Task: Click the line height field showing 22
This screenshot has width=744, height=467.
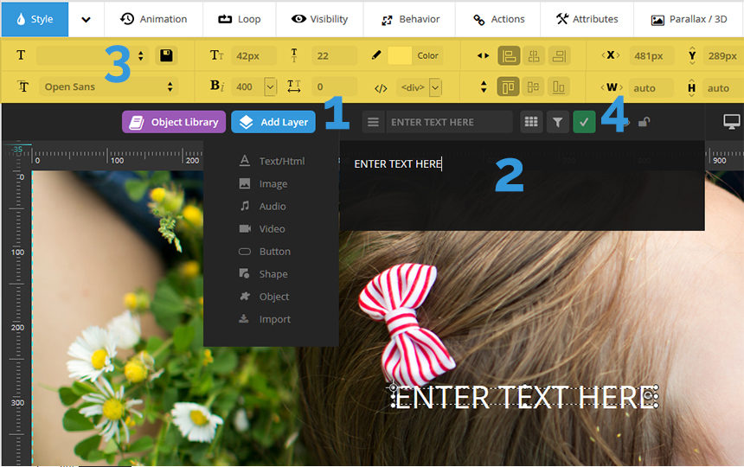Action: click(334, 56)
